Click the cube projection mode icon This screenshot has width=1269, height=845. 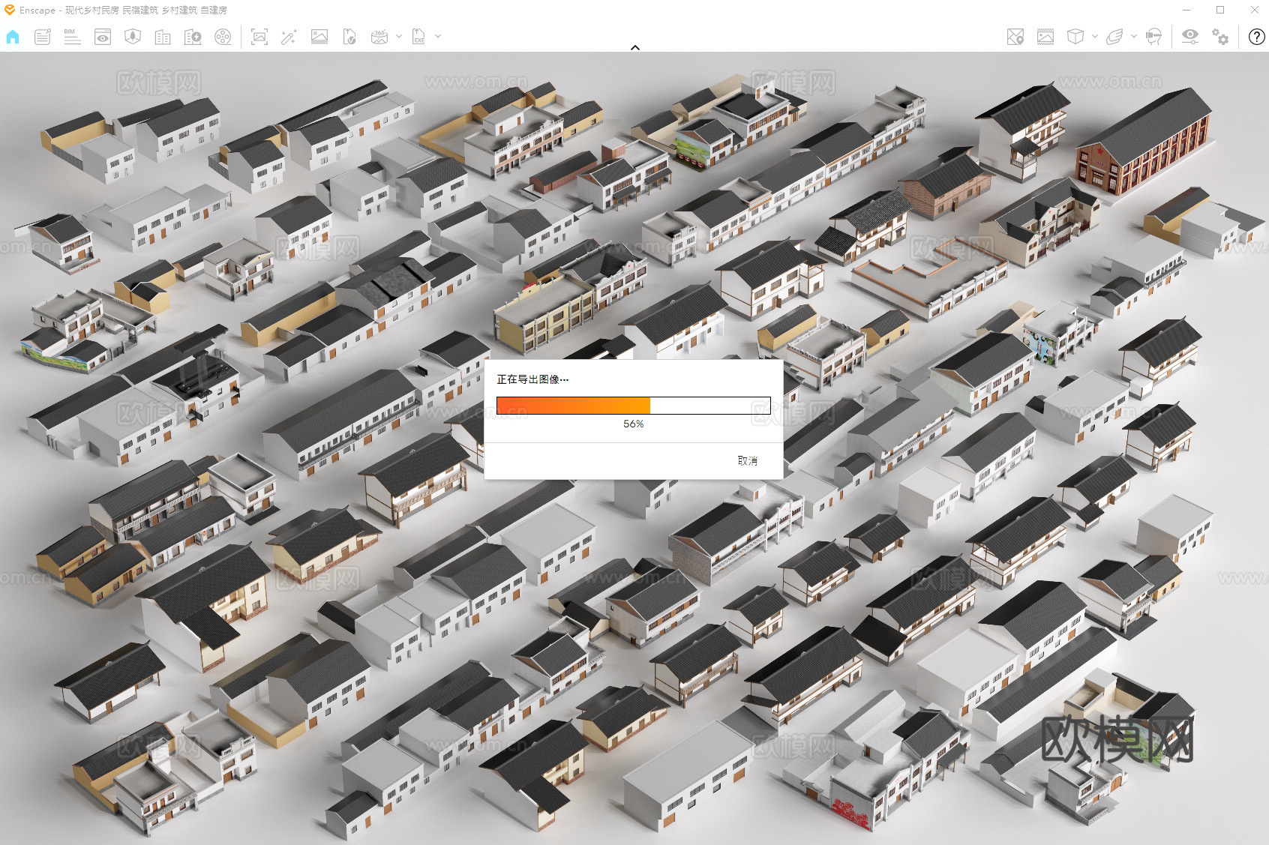1075,37
